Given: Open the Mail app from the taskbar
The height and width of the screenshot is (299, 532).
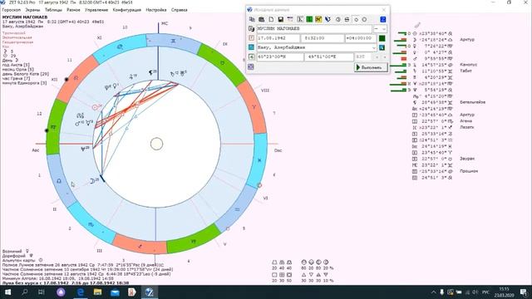Looking at the screenshot, I should pyautogui.click(x=115, y=292).
